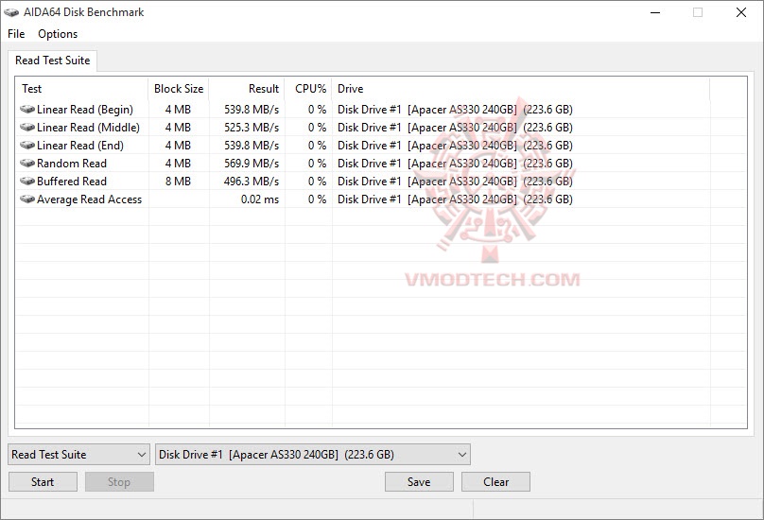The height and width of the screenshot is (520, 764).
Task: Click the Linear Read (Begin) drive icon
Action: (x=27, y=109)
